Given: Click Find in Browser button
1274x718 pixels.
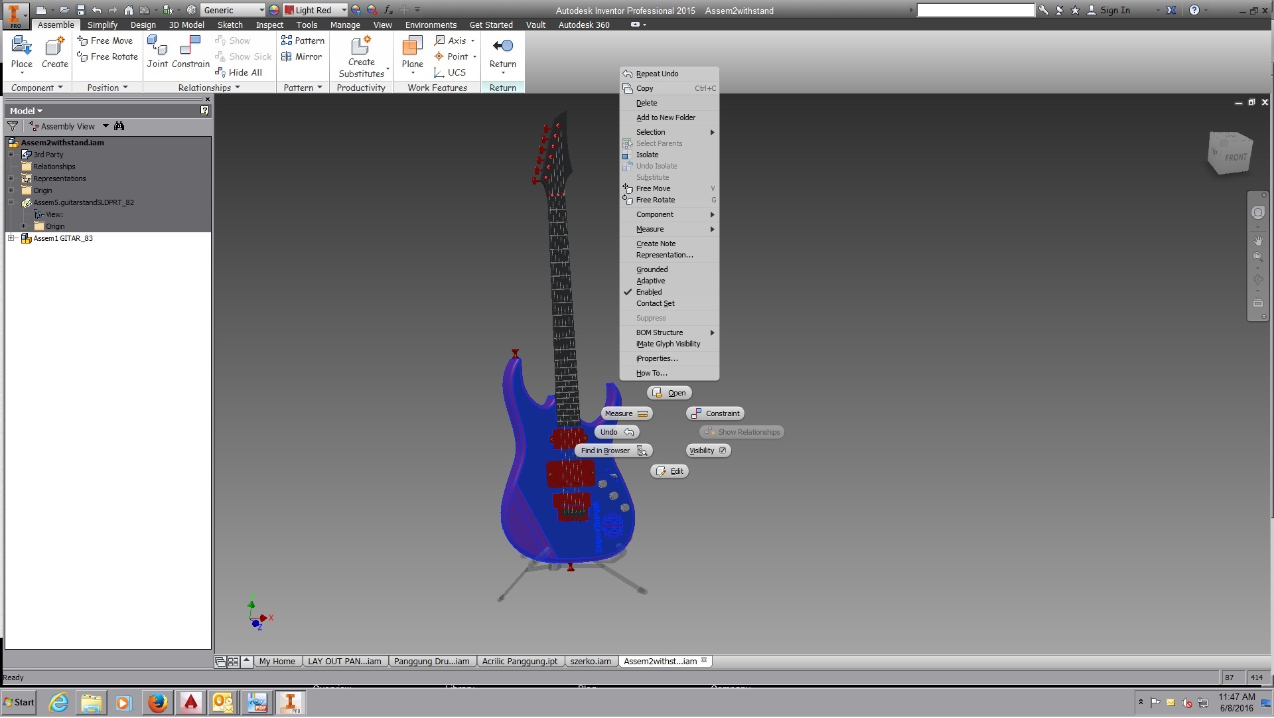Looking at the screenshot, I should [613, 451].
